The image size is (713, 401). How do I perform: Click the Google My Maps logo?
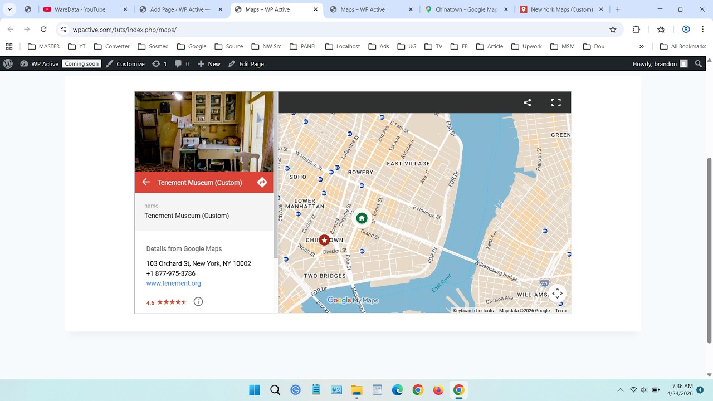pyautogui.click(x=353, y=300)
